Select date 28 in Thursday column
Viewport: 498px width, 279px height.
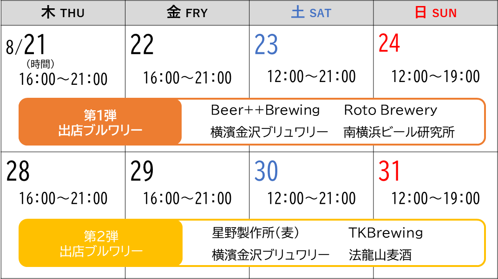coord(18,171)
